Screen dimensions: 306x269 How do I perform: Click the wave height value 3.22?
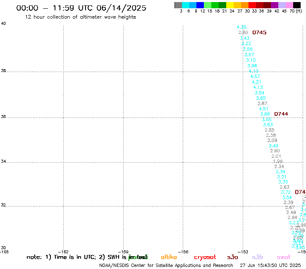pyautogui.click(x=246, y=43)
